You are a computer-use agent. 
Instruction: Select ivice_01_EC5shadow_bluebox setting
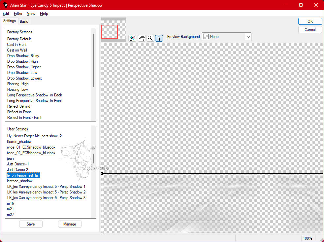31,147
